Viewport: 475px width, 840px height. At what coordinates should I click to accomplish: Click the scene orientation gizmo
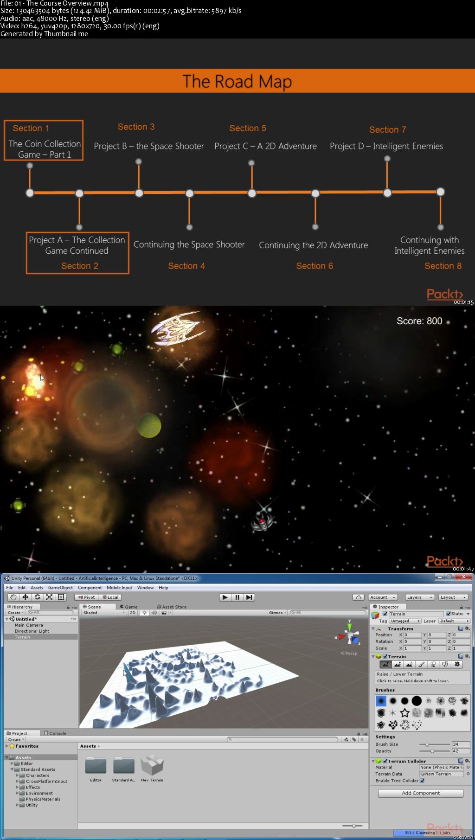pyautogui.click(x=349, y=635)
